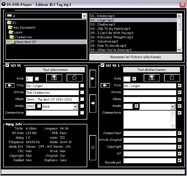
Task: Open the Mes Documents folder
Action: point(24,27)
